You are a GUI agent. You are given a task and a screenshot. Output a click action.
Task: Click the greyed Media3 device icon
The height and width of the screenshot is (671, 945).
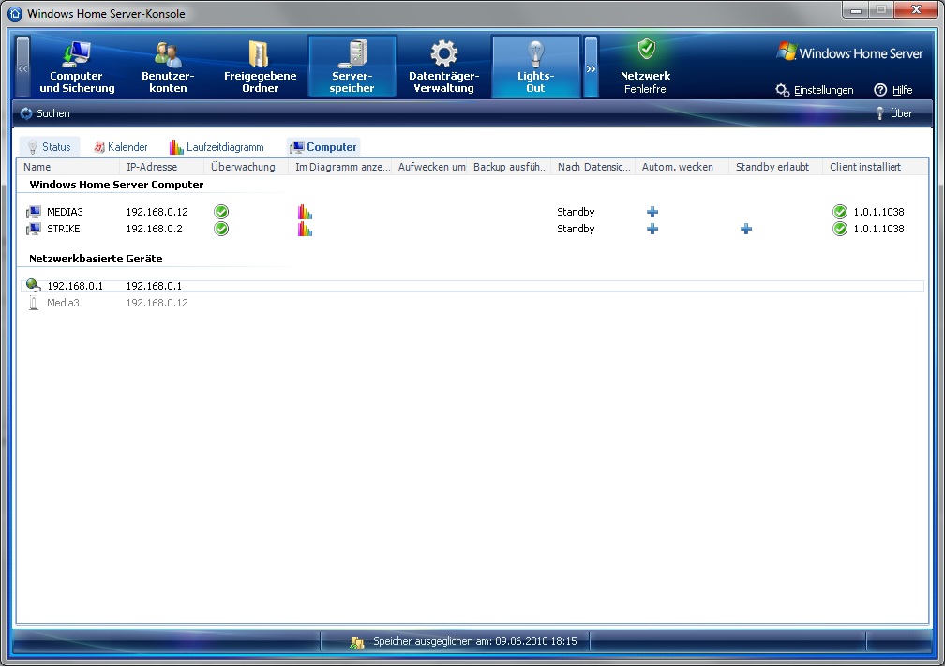point(34,303)
